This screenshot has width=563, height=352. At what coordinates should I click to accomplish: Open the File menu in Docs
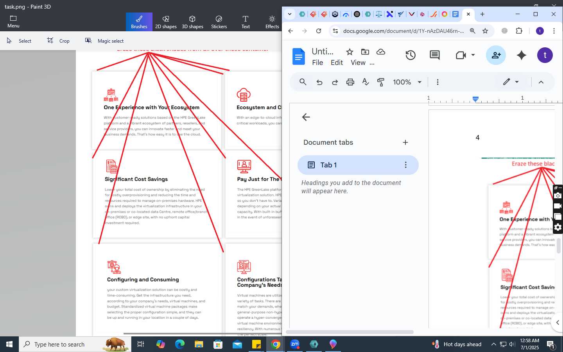coord(317,63)
